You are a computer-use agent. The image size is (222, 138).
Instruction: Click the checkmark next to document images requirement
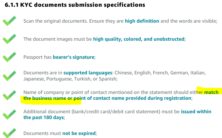9,39
